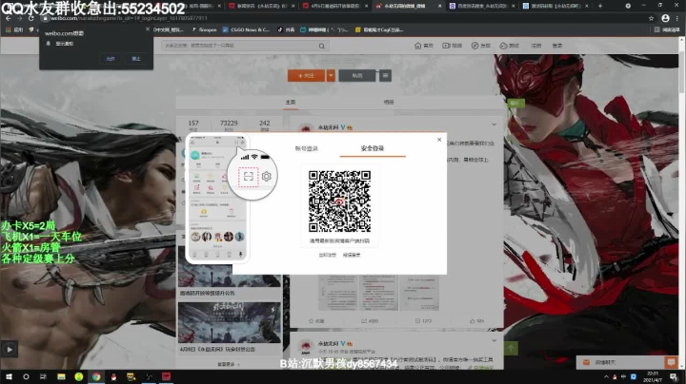
Task: Open the CSGO News bookmark
Action: pyautogui.click(x=246, y=29)
